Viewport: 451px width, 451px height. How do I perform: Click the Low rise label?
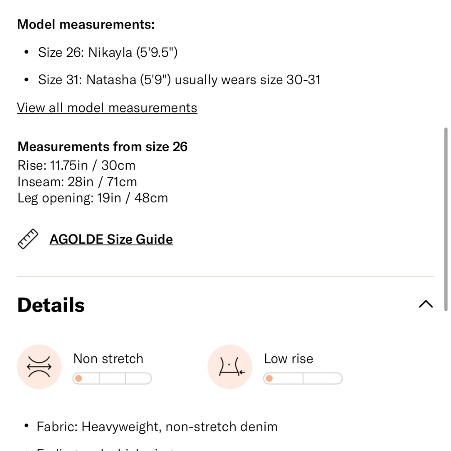(289, 359)
